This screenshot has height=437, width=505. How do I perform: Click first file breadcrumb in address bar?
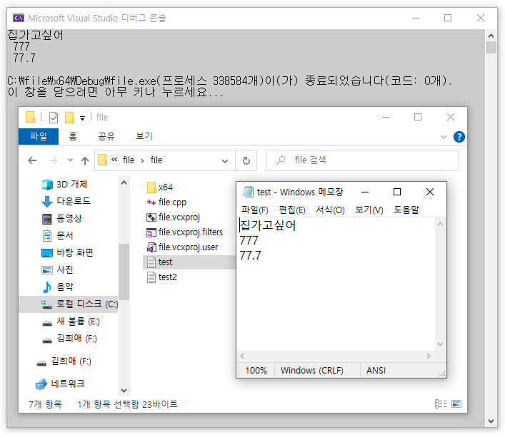coord(129,160)
